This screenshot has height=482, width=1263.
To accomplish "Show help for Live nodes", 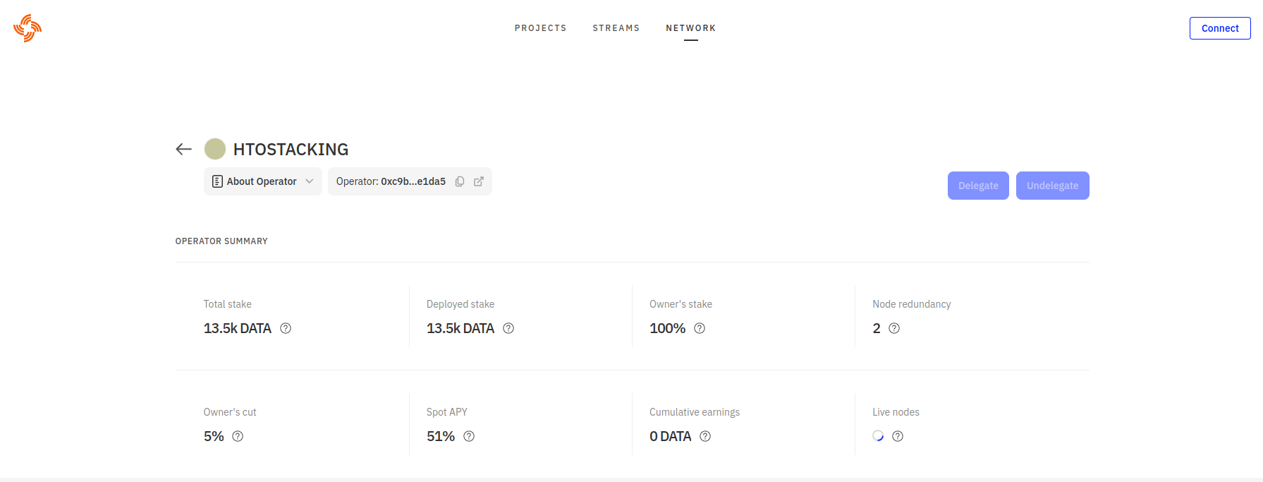I will (x=898, y=436).
